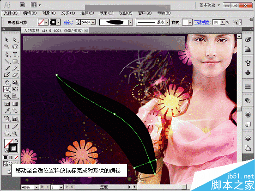Switch paint mode to Gradient
Screen dimensions: 255x191
click(x=11, y=158)
